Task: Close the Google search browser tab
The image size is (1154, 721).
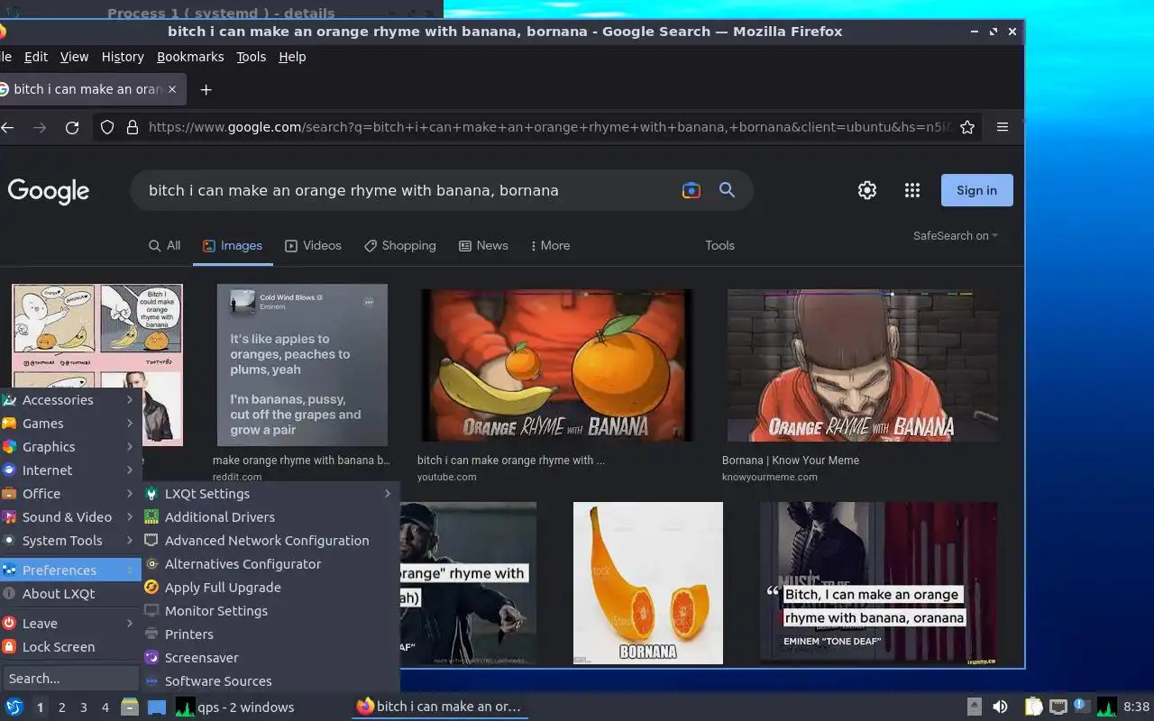Action: click(x=172, y=89)
